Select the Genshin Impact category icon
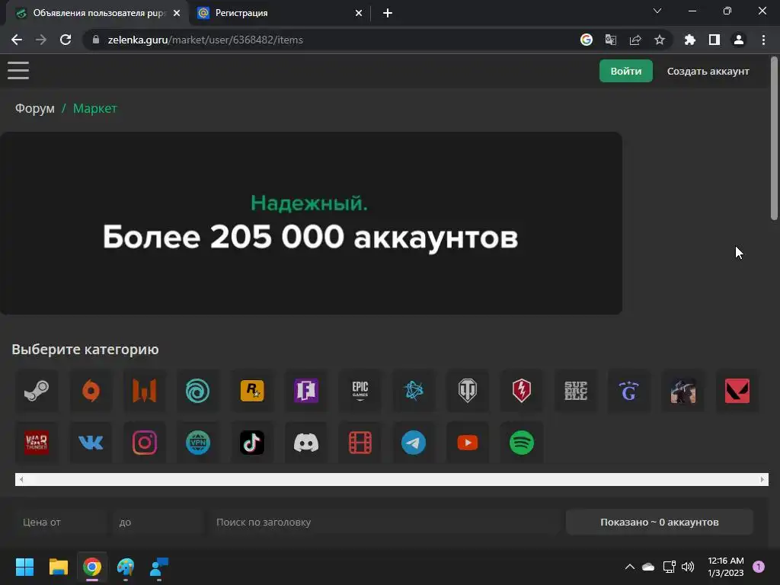This screenshot has height=585, width=780. point(629,391)
